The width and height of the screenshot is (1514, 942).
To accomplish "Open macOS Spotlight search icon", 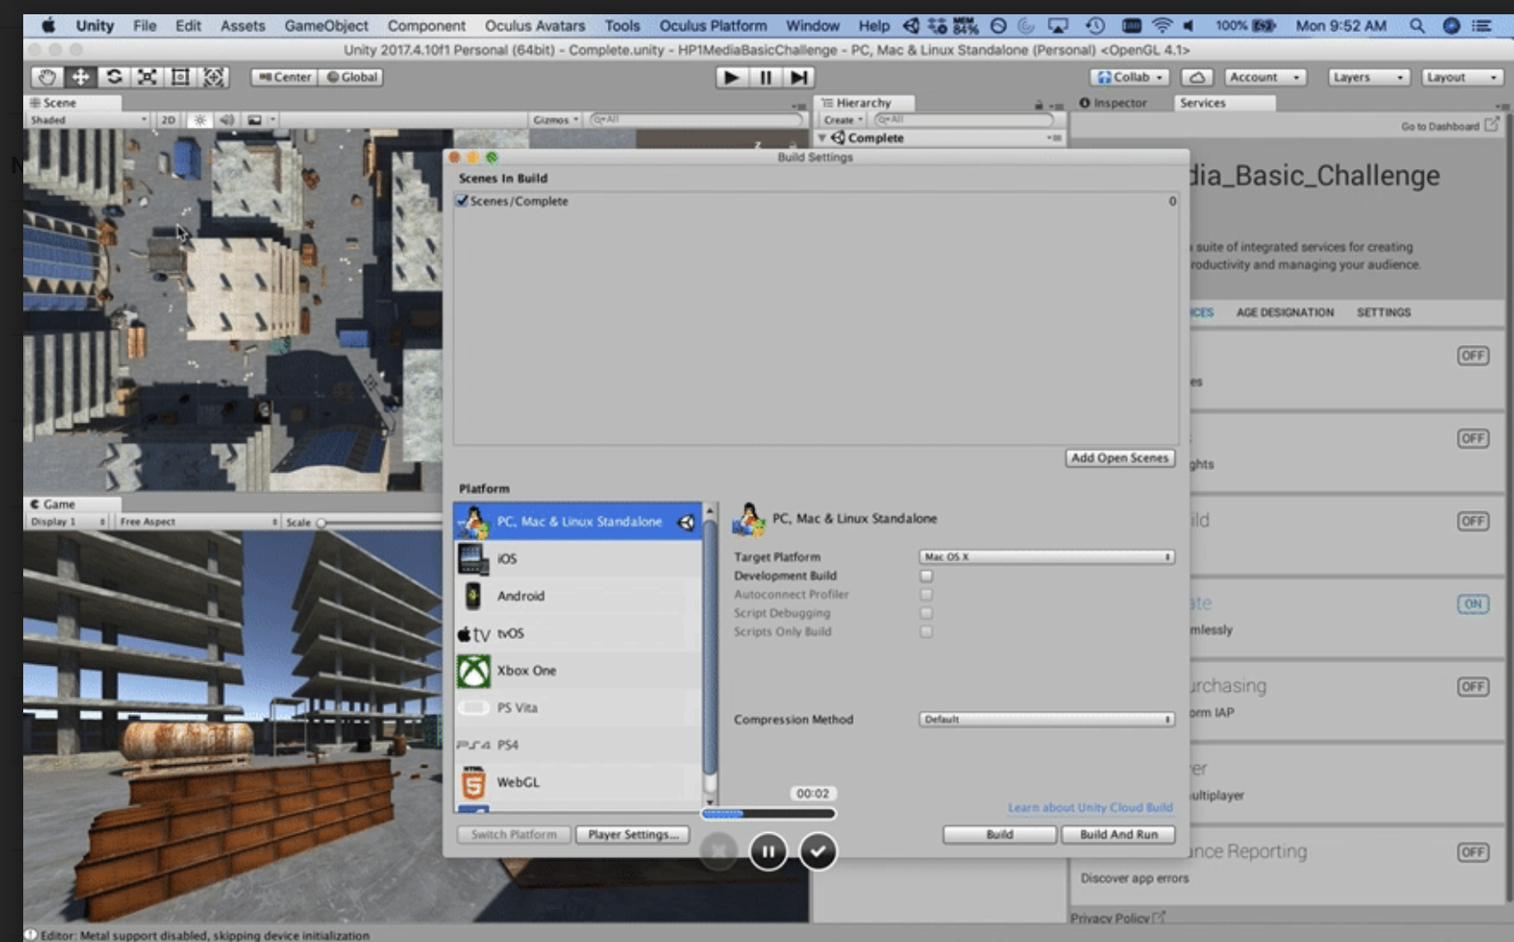I will 1417,26.
